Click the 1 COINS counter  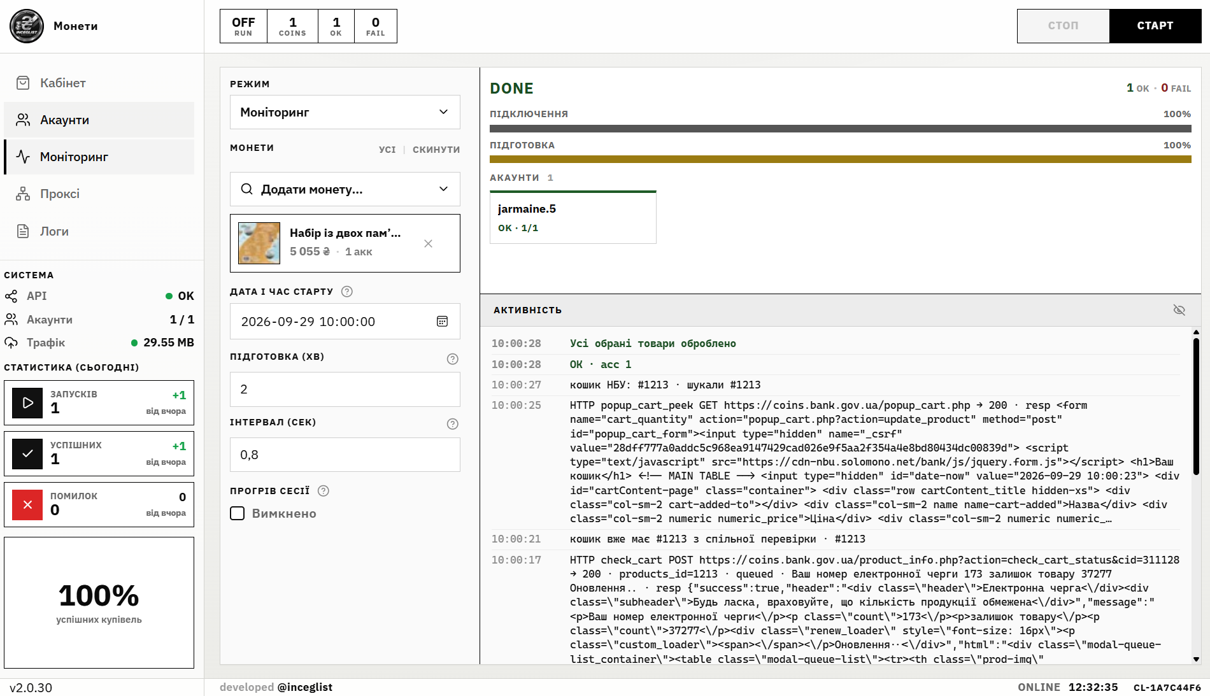[292, 26]
